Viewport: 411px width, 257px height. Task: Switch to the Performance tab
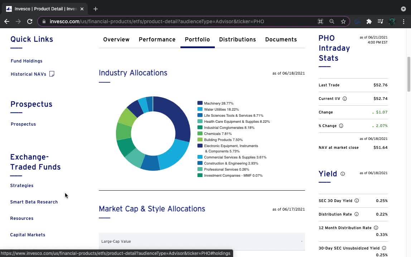click(157, 40)
